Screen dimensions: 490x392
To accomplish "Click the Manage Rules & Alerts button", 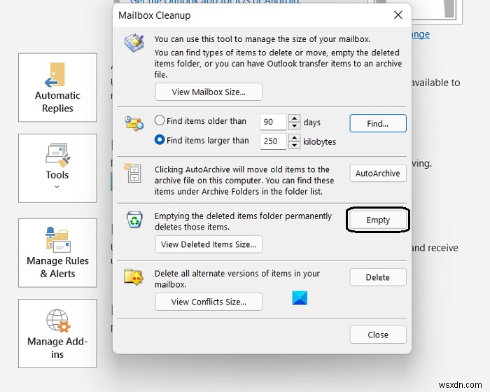I will click(57, 253).
